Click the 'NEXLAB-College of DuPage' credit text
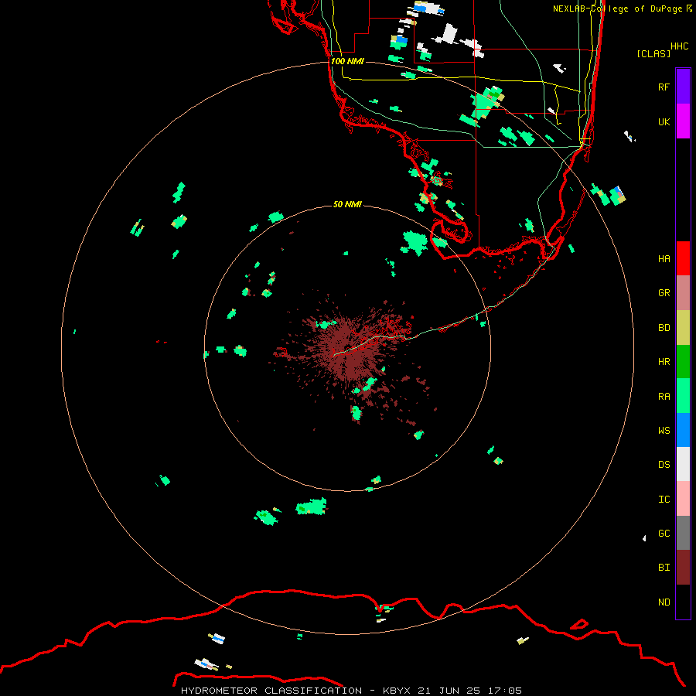This screenshot has width=696, height=696. click(x=617, y=9)
